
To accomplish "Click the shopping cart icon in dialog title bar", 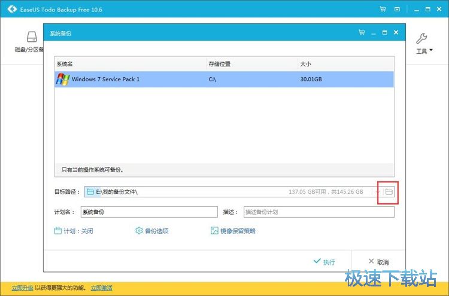I will pyautogui.click(x=361, y=32).
